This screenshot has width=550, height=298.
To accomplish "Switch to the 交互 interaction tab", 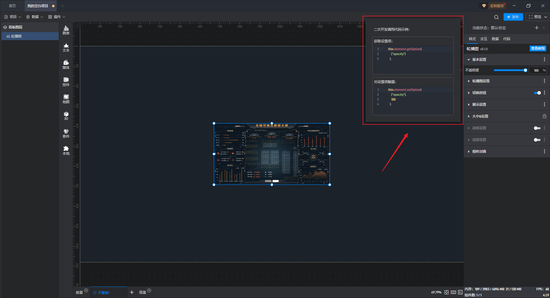I will 484,39.
